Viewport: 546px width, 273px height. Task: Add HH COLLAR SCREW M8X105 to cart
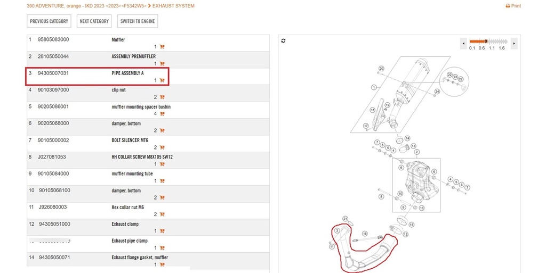pyautogui.click(x=162, y=164)
